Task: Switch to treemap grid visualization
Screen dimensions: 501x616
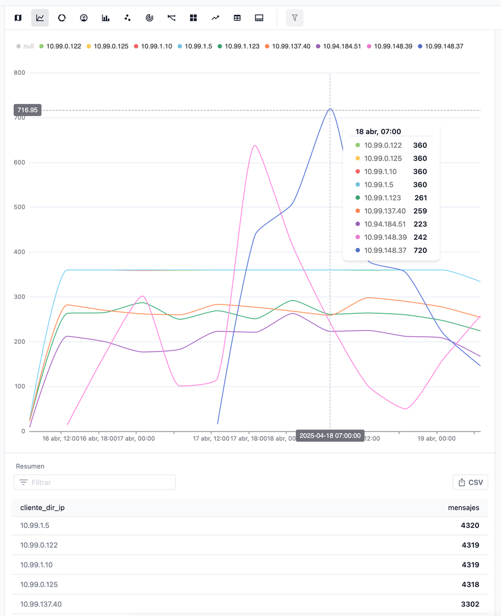Action: tap(193, 18)
